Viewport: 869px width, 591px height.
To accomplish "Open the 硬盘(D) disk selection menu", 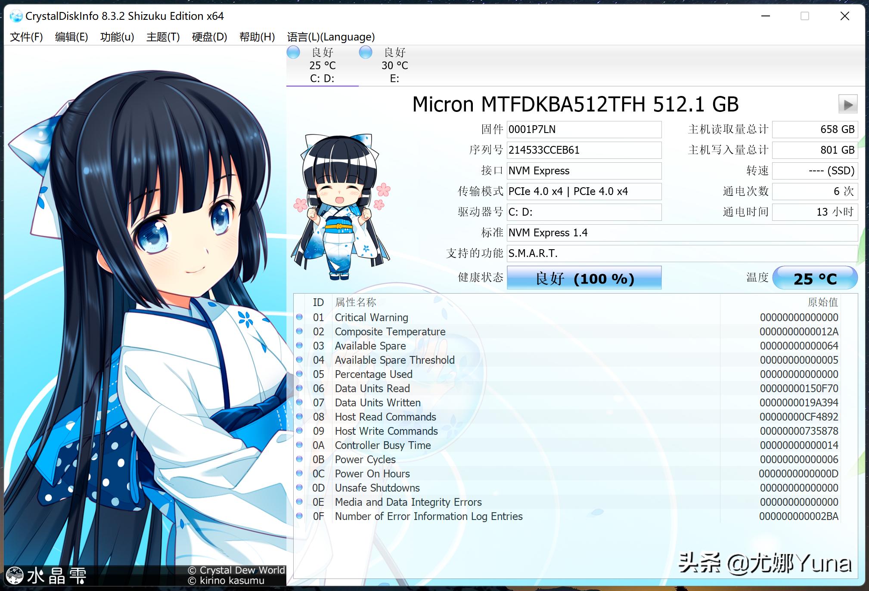I will 209,37.
